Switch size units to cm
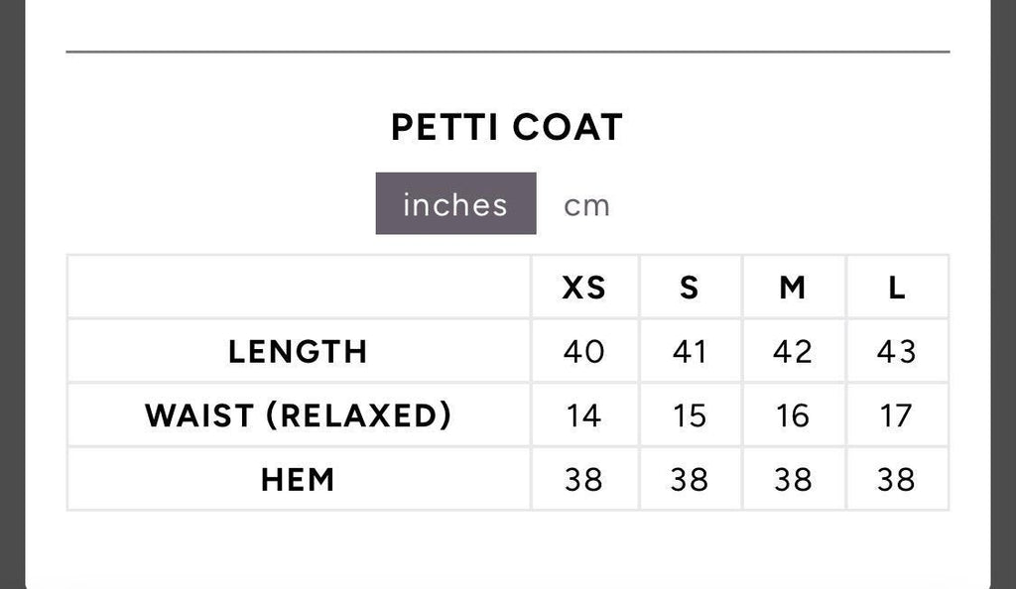 click(x=586, y=205)
